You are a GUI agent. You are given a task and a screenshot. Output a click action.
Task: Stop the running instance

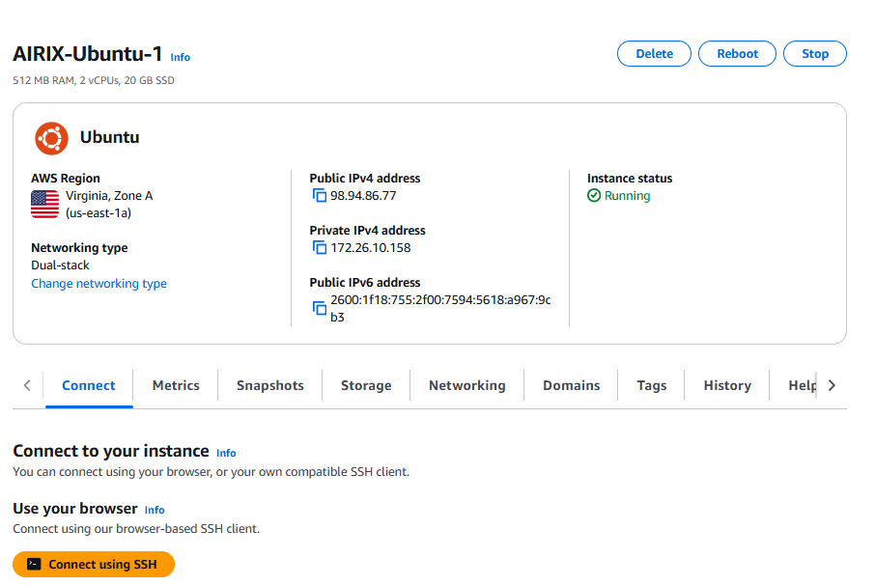pyautogui.click(x=814, y=53)
